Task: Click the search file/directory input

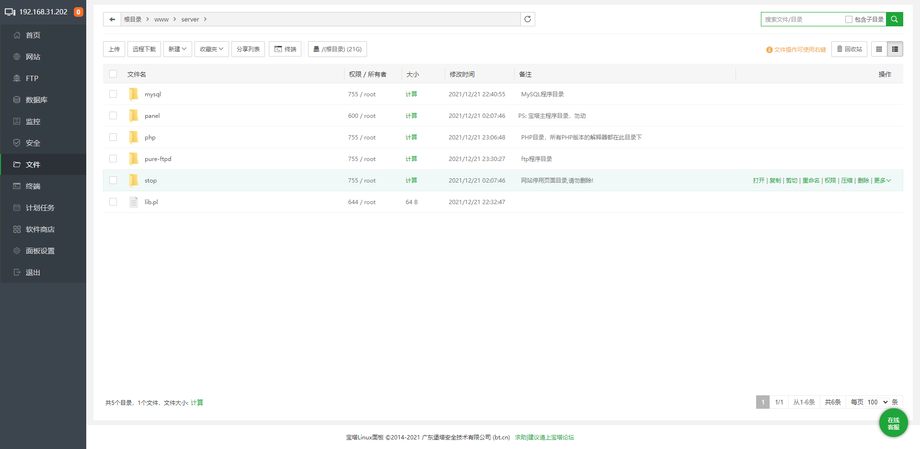Action: 803,19
